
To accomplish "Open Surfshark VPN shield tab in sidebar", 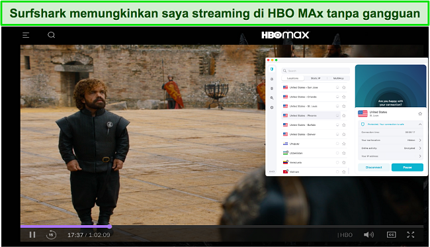I will point(272,69).
